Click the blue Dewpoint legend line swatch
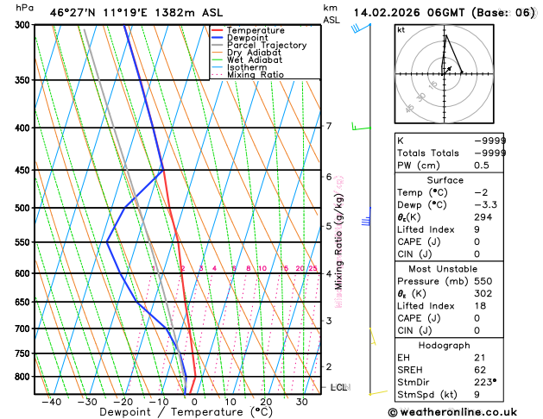Image resolution: width=543 pixels, height=419 pixels. pyautogui.click(x=217, y=38)
